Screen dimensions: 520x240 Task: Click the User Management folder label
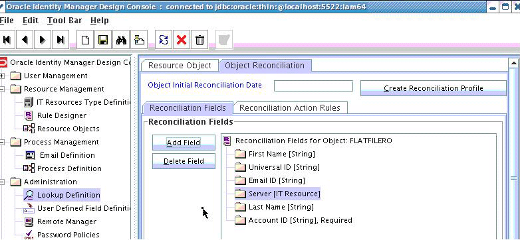[x=56, y=76]
